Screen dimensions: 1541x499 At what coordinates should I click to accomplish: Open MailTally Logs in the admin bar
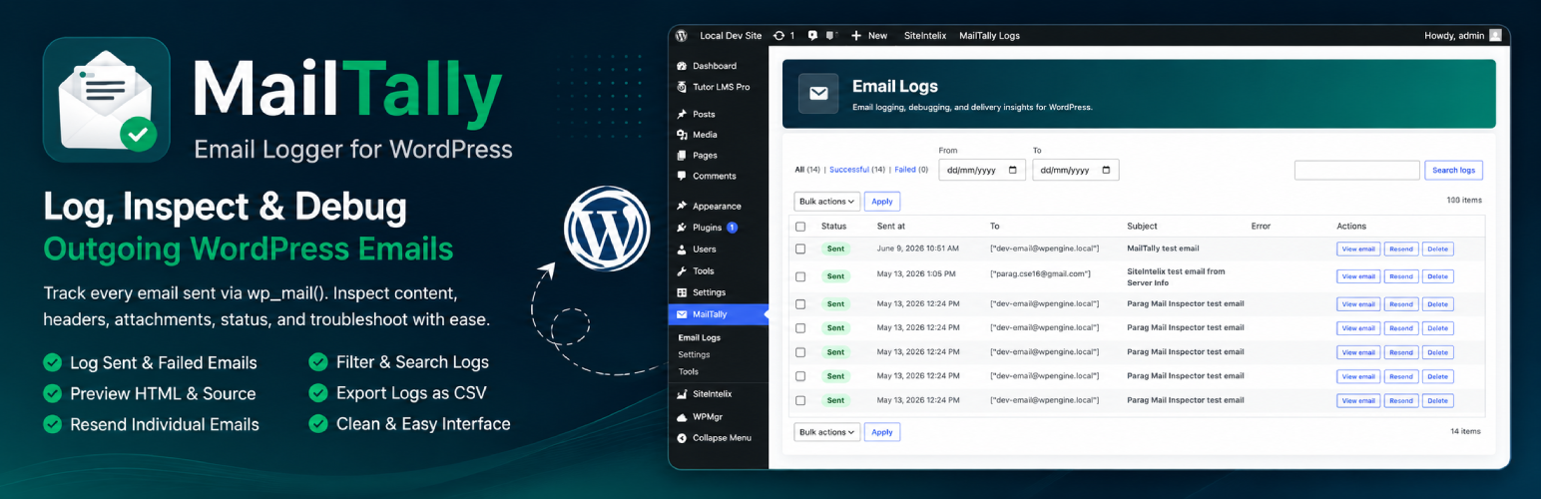click(989, 35)
